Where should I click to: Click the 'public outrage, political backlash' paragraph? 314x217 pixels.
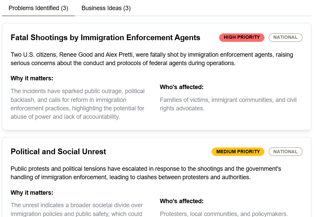coord(78,104)
